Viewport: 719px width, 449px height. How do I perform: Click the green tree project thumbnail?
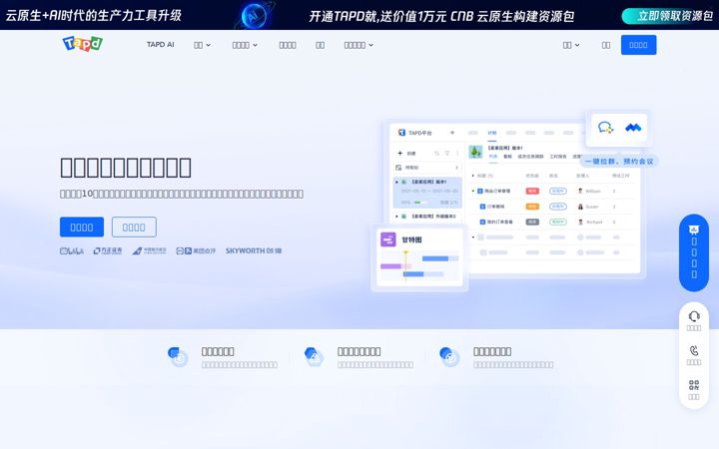(x=475, y=152)
